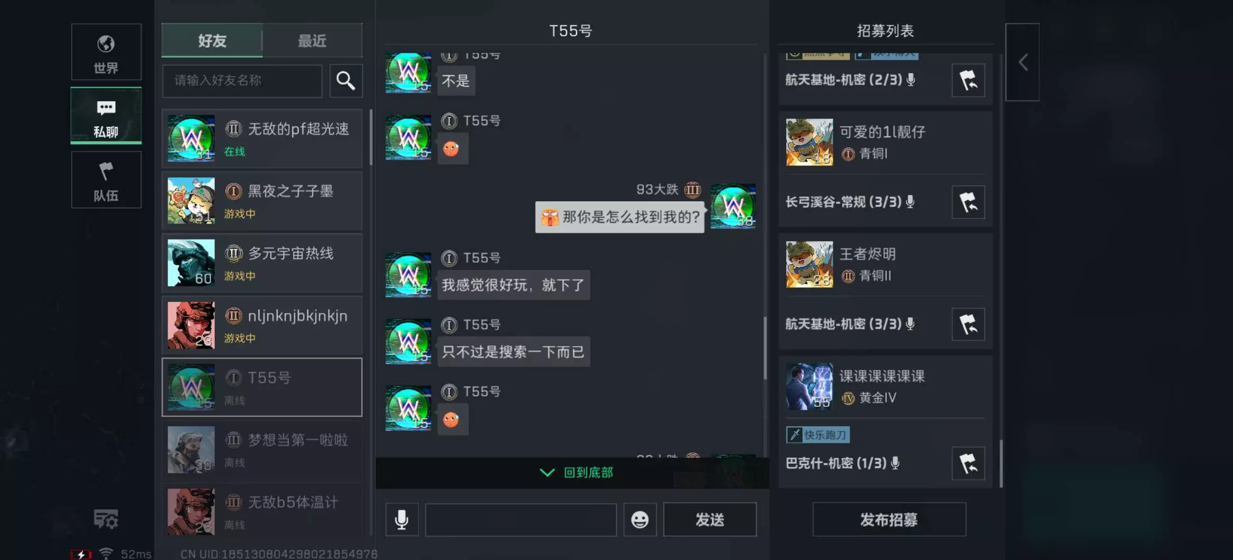Open chat with 无敌的pf超光速
Image resolution: width=1233 pixels, height=560 pixels.
coord(262,138)
